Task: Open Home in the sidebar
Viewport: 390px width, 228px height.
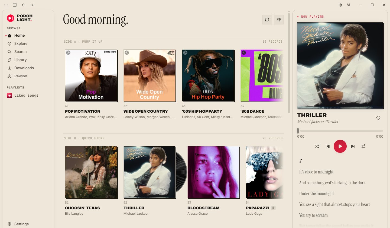Action: pyautogui.click(x=28, y=35)
